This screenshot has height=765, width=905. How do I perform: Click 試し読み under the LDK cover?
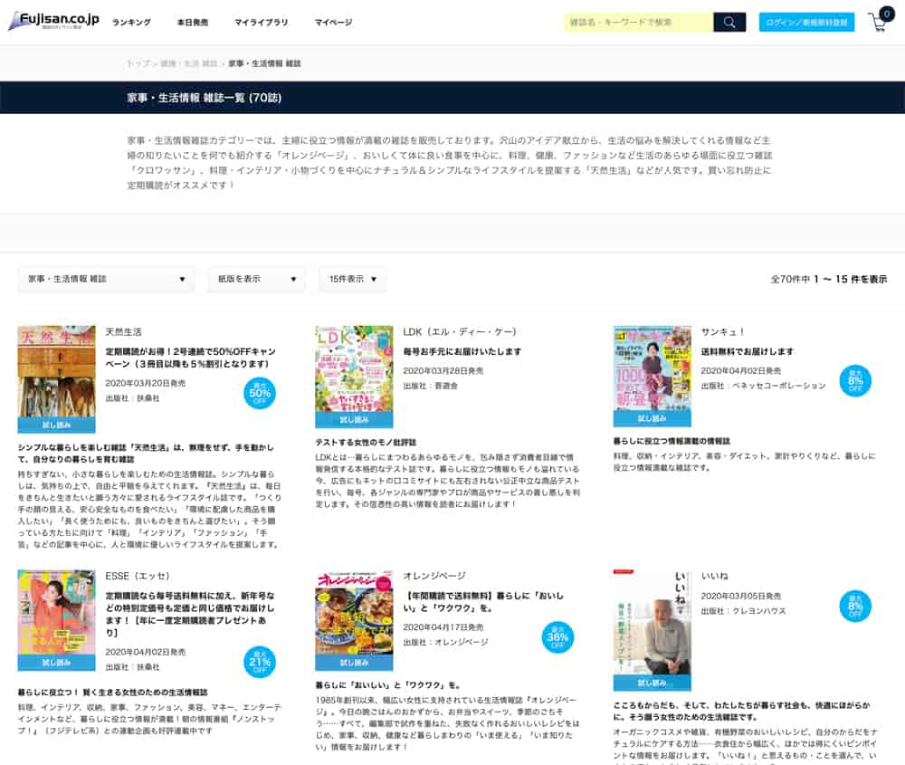[x=354, y=420]
